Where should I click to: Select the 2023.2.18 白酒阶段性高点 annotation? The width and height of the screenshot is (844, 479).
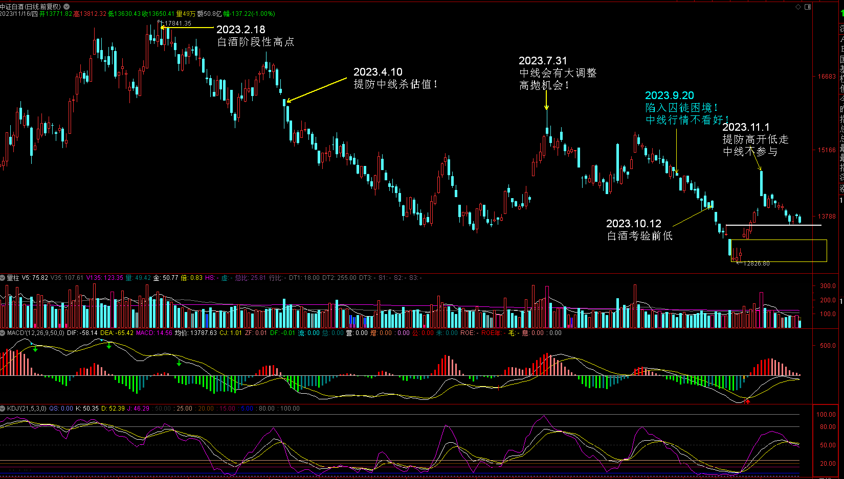(255, 36)
